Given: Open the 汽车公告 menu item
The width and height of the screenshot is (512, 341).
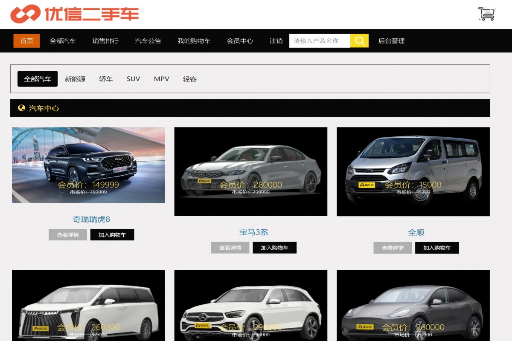Looking at the screenshot, I should pos(148,40).
